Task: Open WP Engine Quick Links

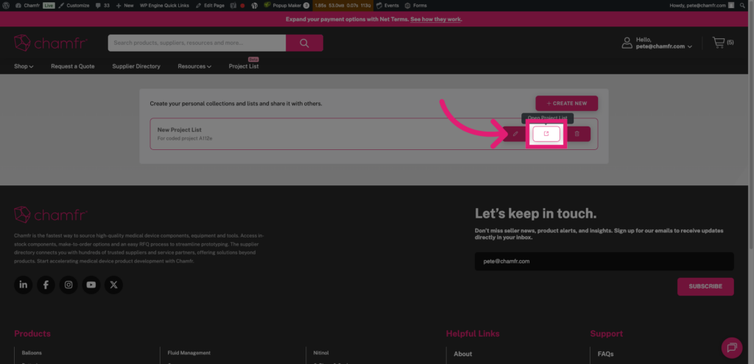Action: pyautogui.click(x=164, y=5)
